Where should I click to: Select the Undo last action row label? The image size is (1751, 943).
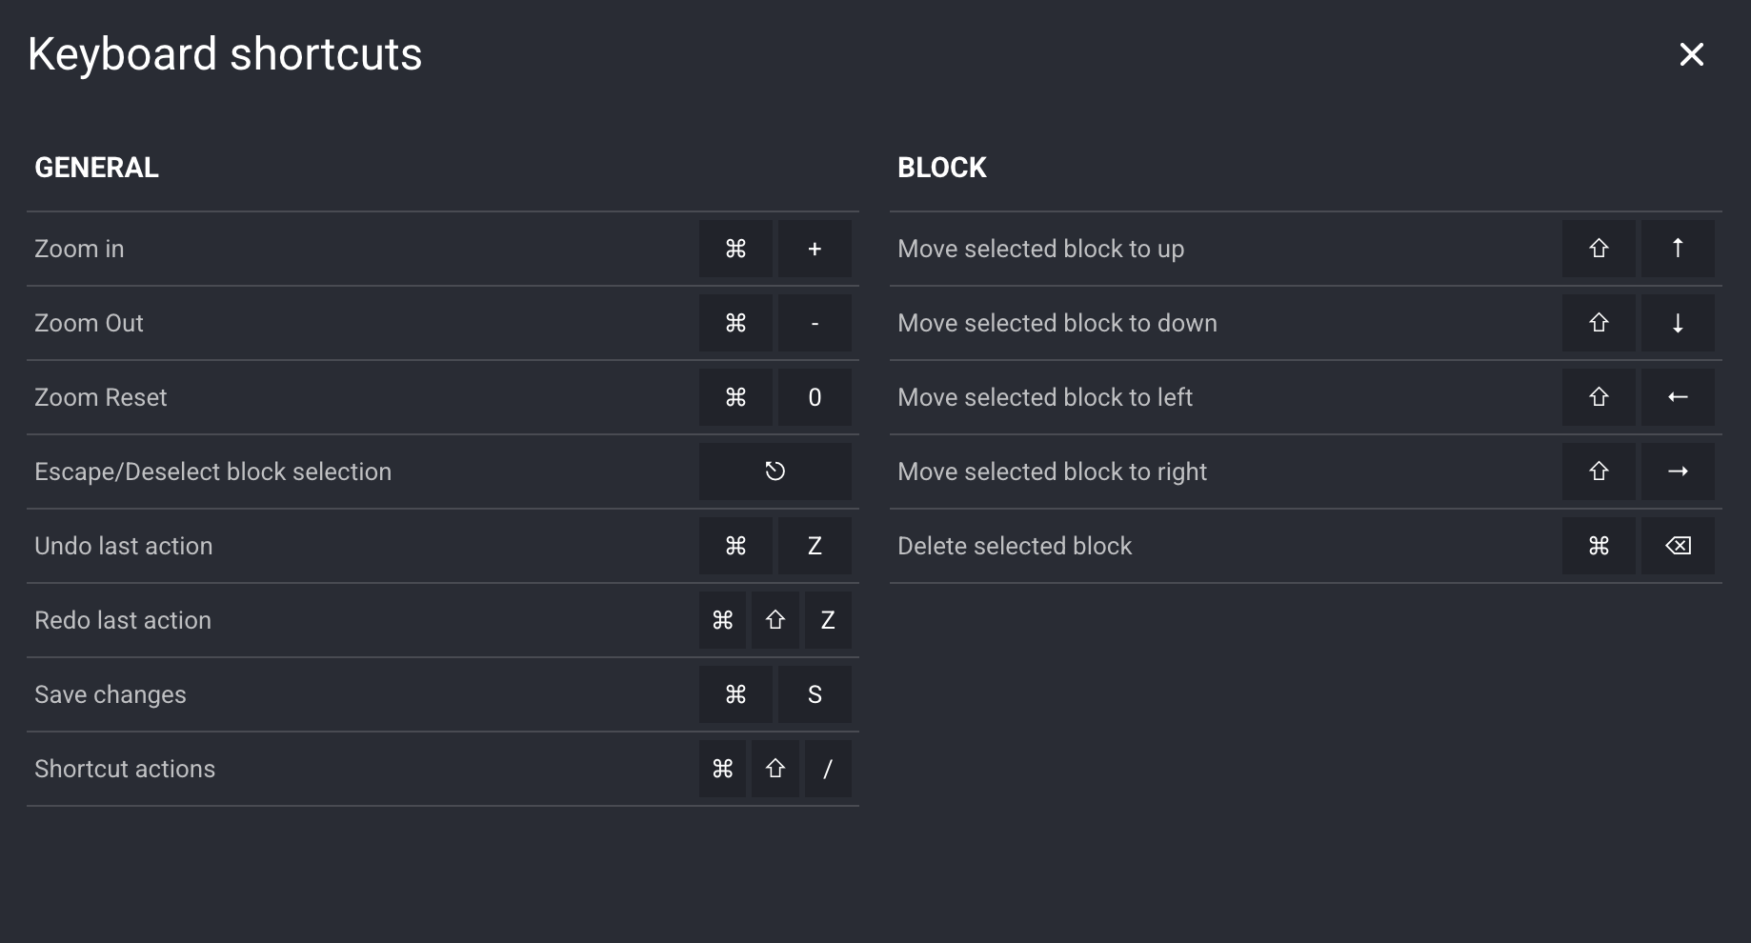tap(124, 546)
